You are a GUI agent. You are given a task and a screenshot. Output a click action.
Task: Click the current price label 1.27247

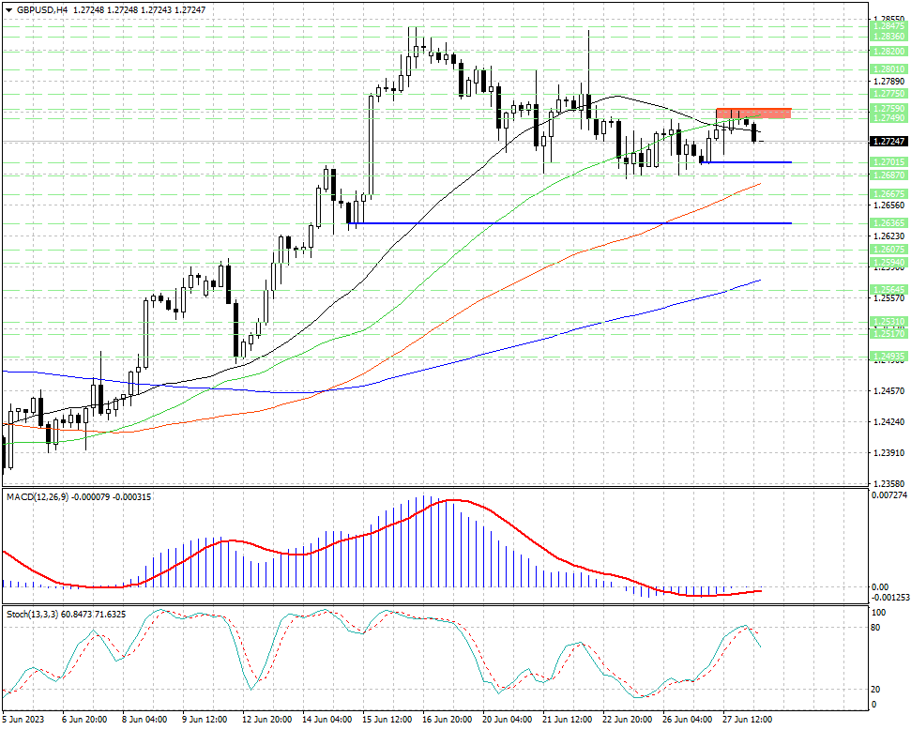coord(888,142)
